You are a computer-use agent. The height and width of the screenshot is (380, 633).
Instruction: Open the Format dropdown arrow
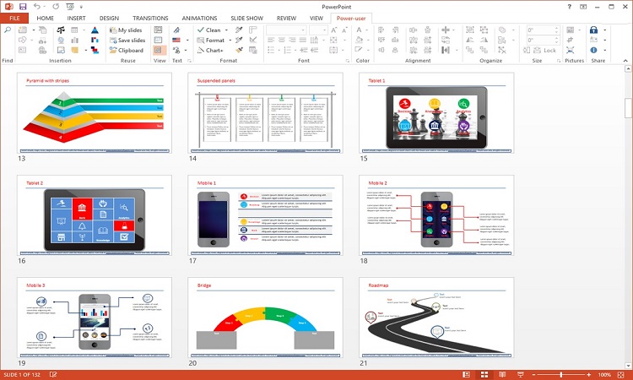pos(230,40)
